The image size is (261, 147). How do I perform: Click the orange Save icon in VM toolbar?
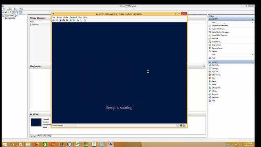coord(67,20)
